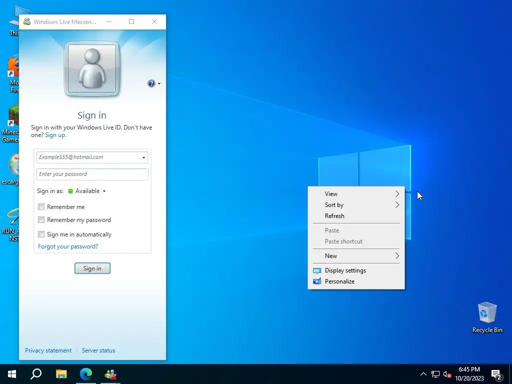This screenshot has height=384, width=512.
Task: Click the Messenger user avatar picture
Action: coord(92,69)
